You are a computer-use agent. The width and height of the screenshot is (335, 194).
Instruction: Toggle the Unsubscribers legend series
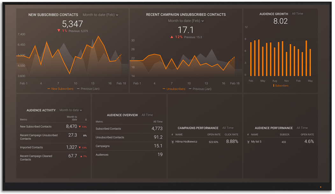tap(174, 89)
